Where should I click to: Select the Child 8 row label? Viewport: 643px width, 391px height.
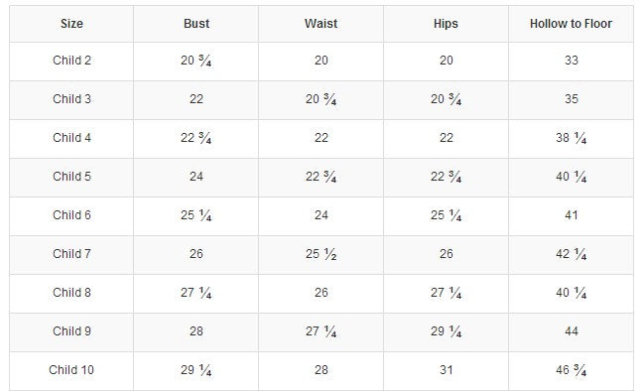71,293
